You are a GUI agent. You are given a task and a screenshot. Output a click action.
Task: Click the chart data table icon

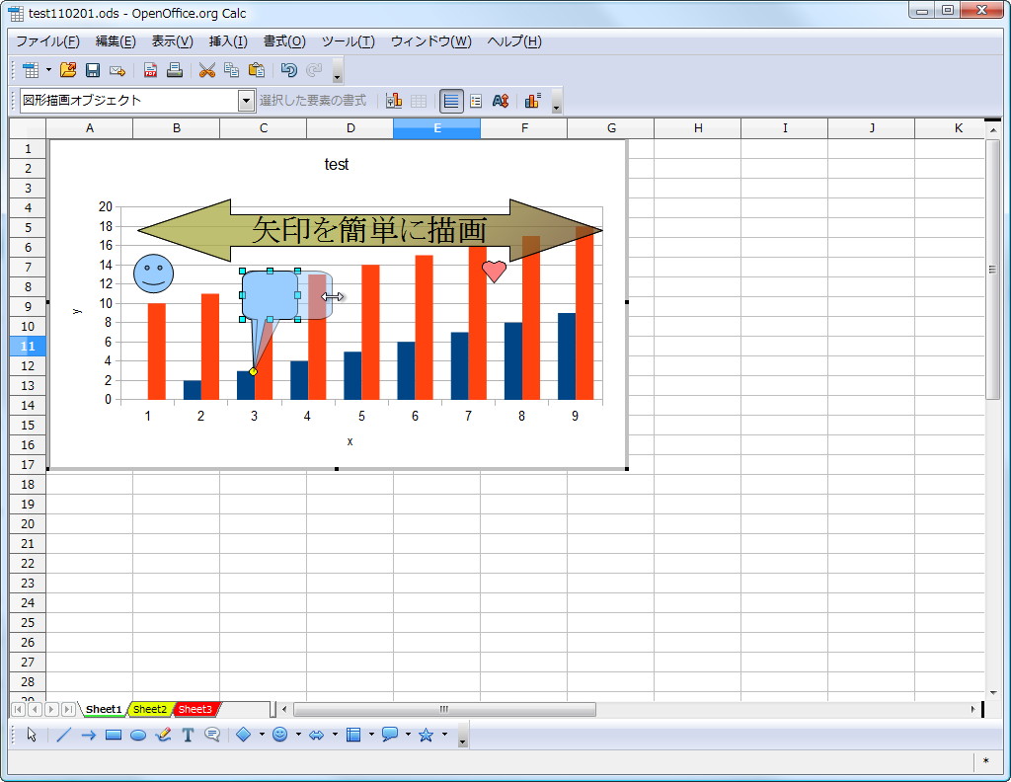click(419, 102)
